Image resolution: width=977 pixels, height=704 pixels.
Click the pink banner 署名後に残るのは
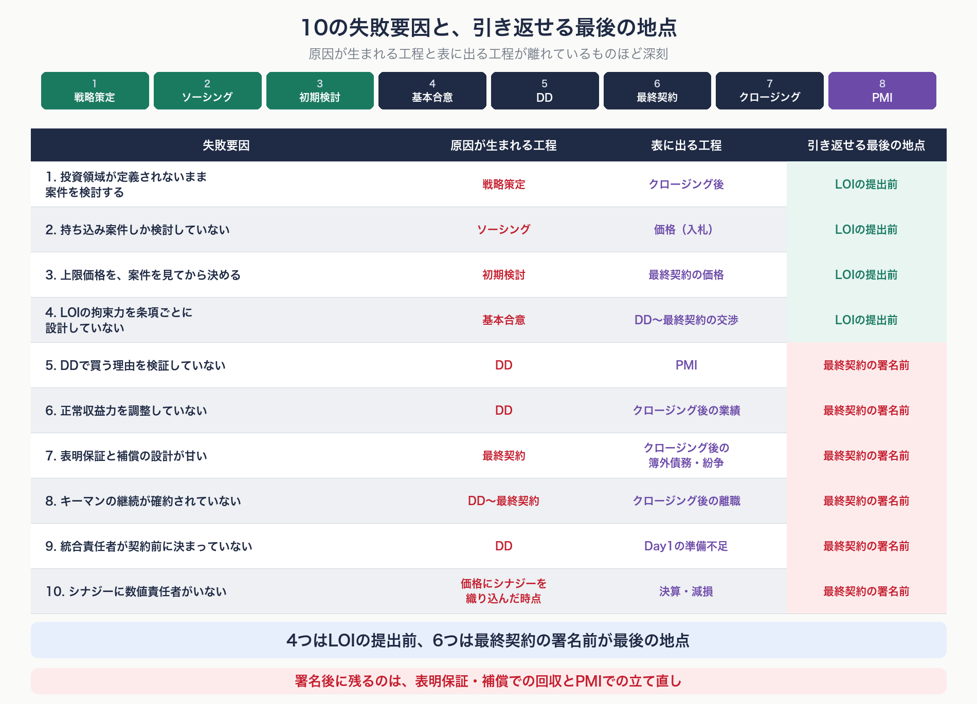[488, 681]
